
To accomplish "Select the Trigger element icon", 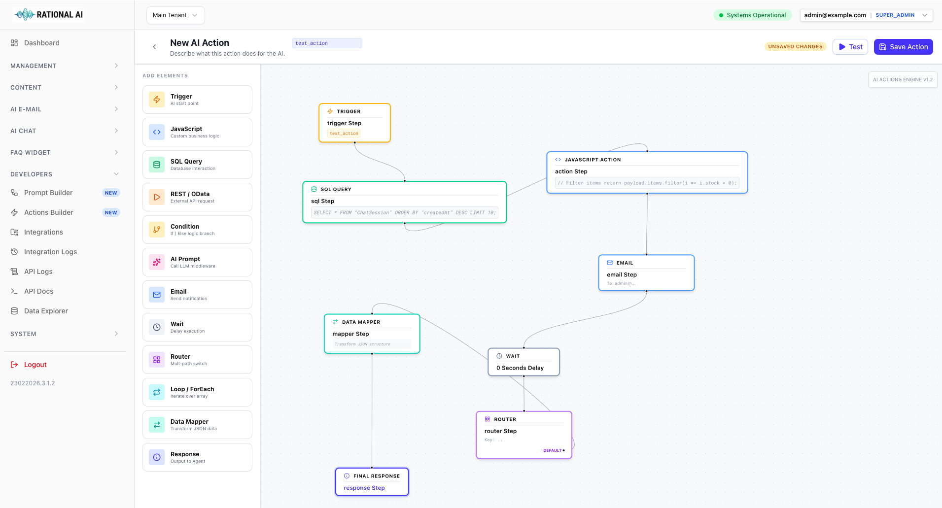I will (156, 100).
